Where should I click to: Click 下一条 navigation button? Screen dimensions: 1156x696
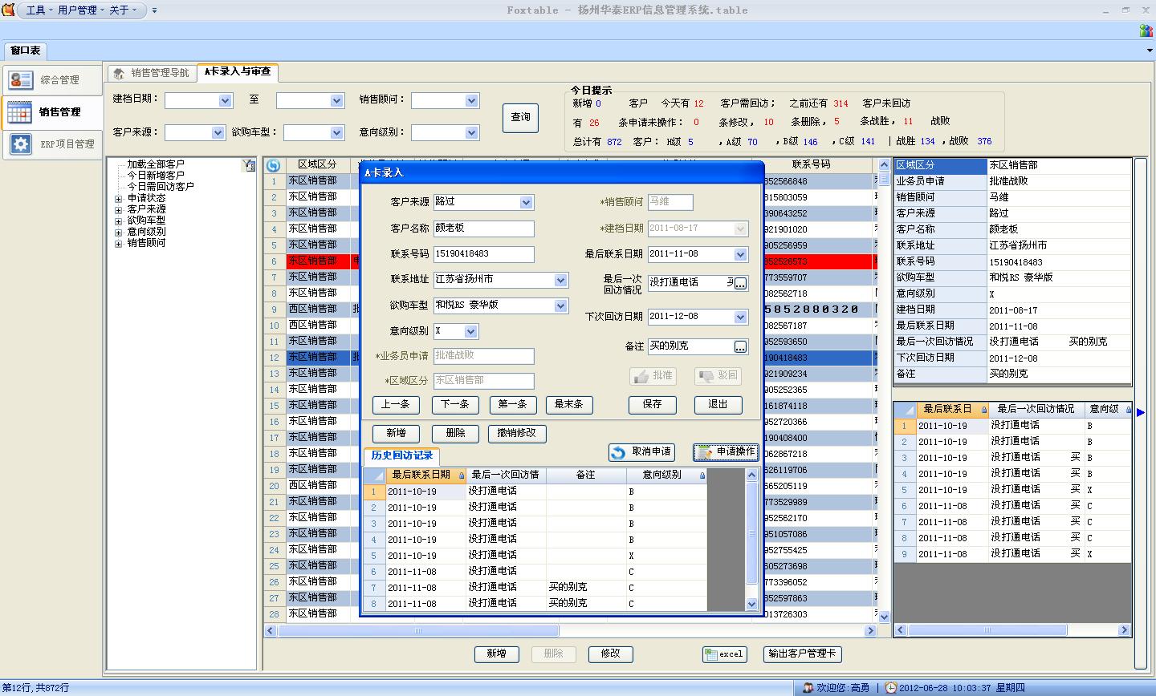click(455, 405)
